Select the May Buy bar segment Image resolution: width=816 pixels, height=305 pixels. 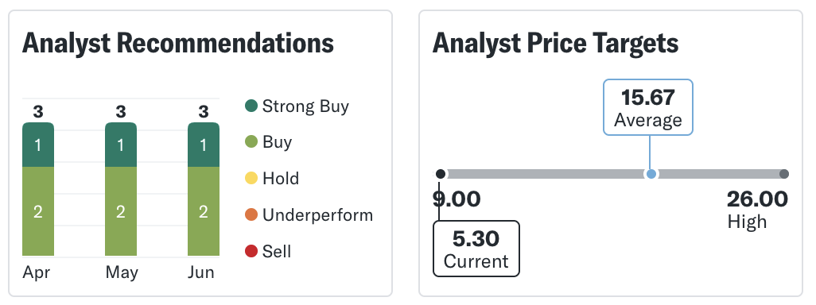(121, 211)
